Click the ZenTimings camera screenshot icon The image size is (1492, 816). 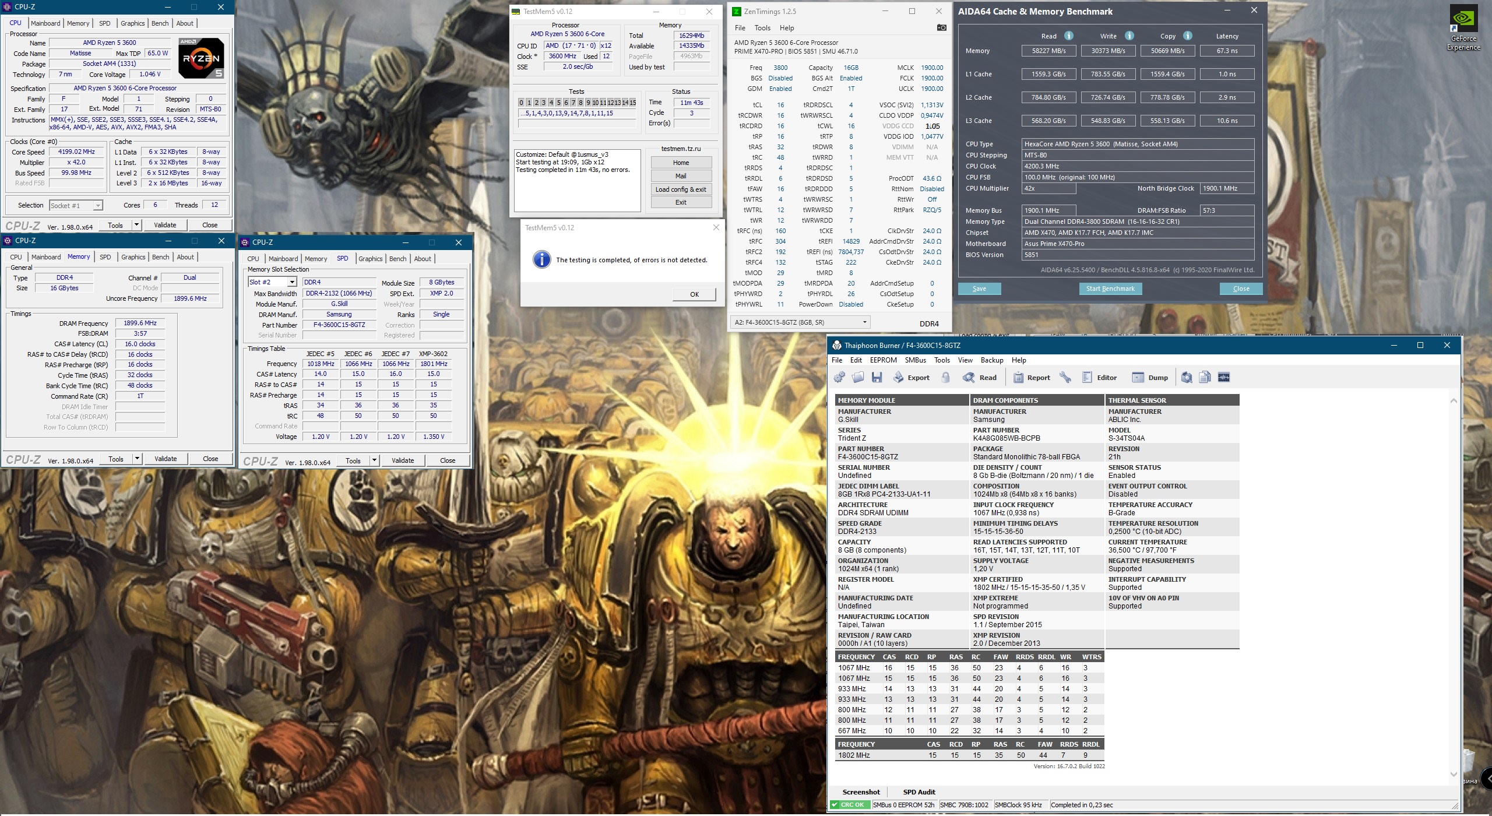pyautogui.click(x=941, y=27)
